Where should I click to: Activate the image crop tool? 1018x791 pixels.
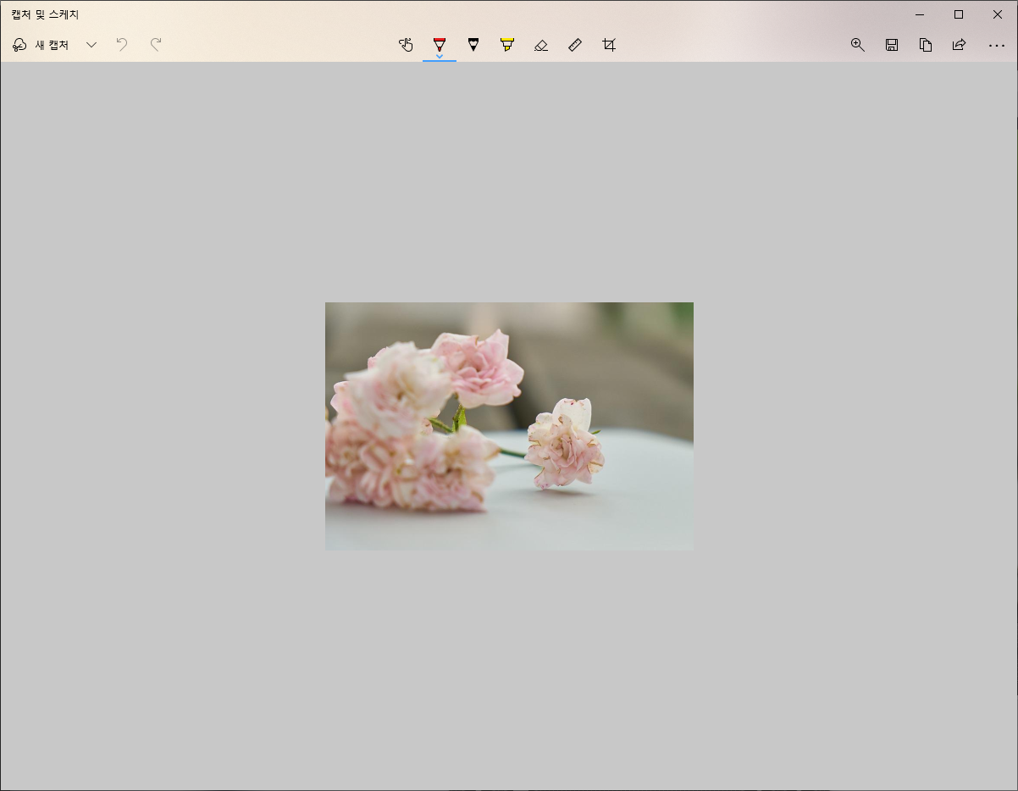click(609, 45)
